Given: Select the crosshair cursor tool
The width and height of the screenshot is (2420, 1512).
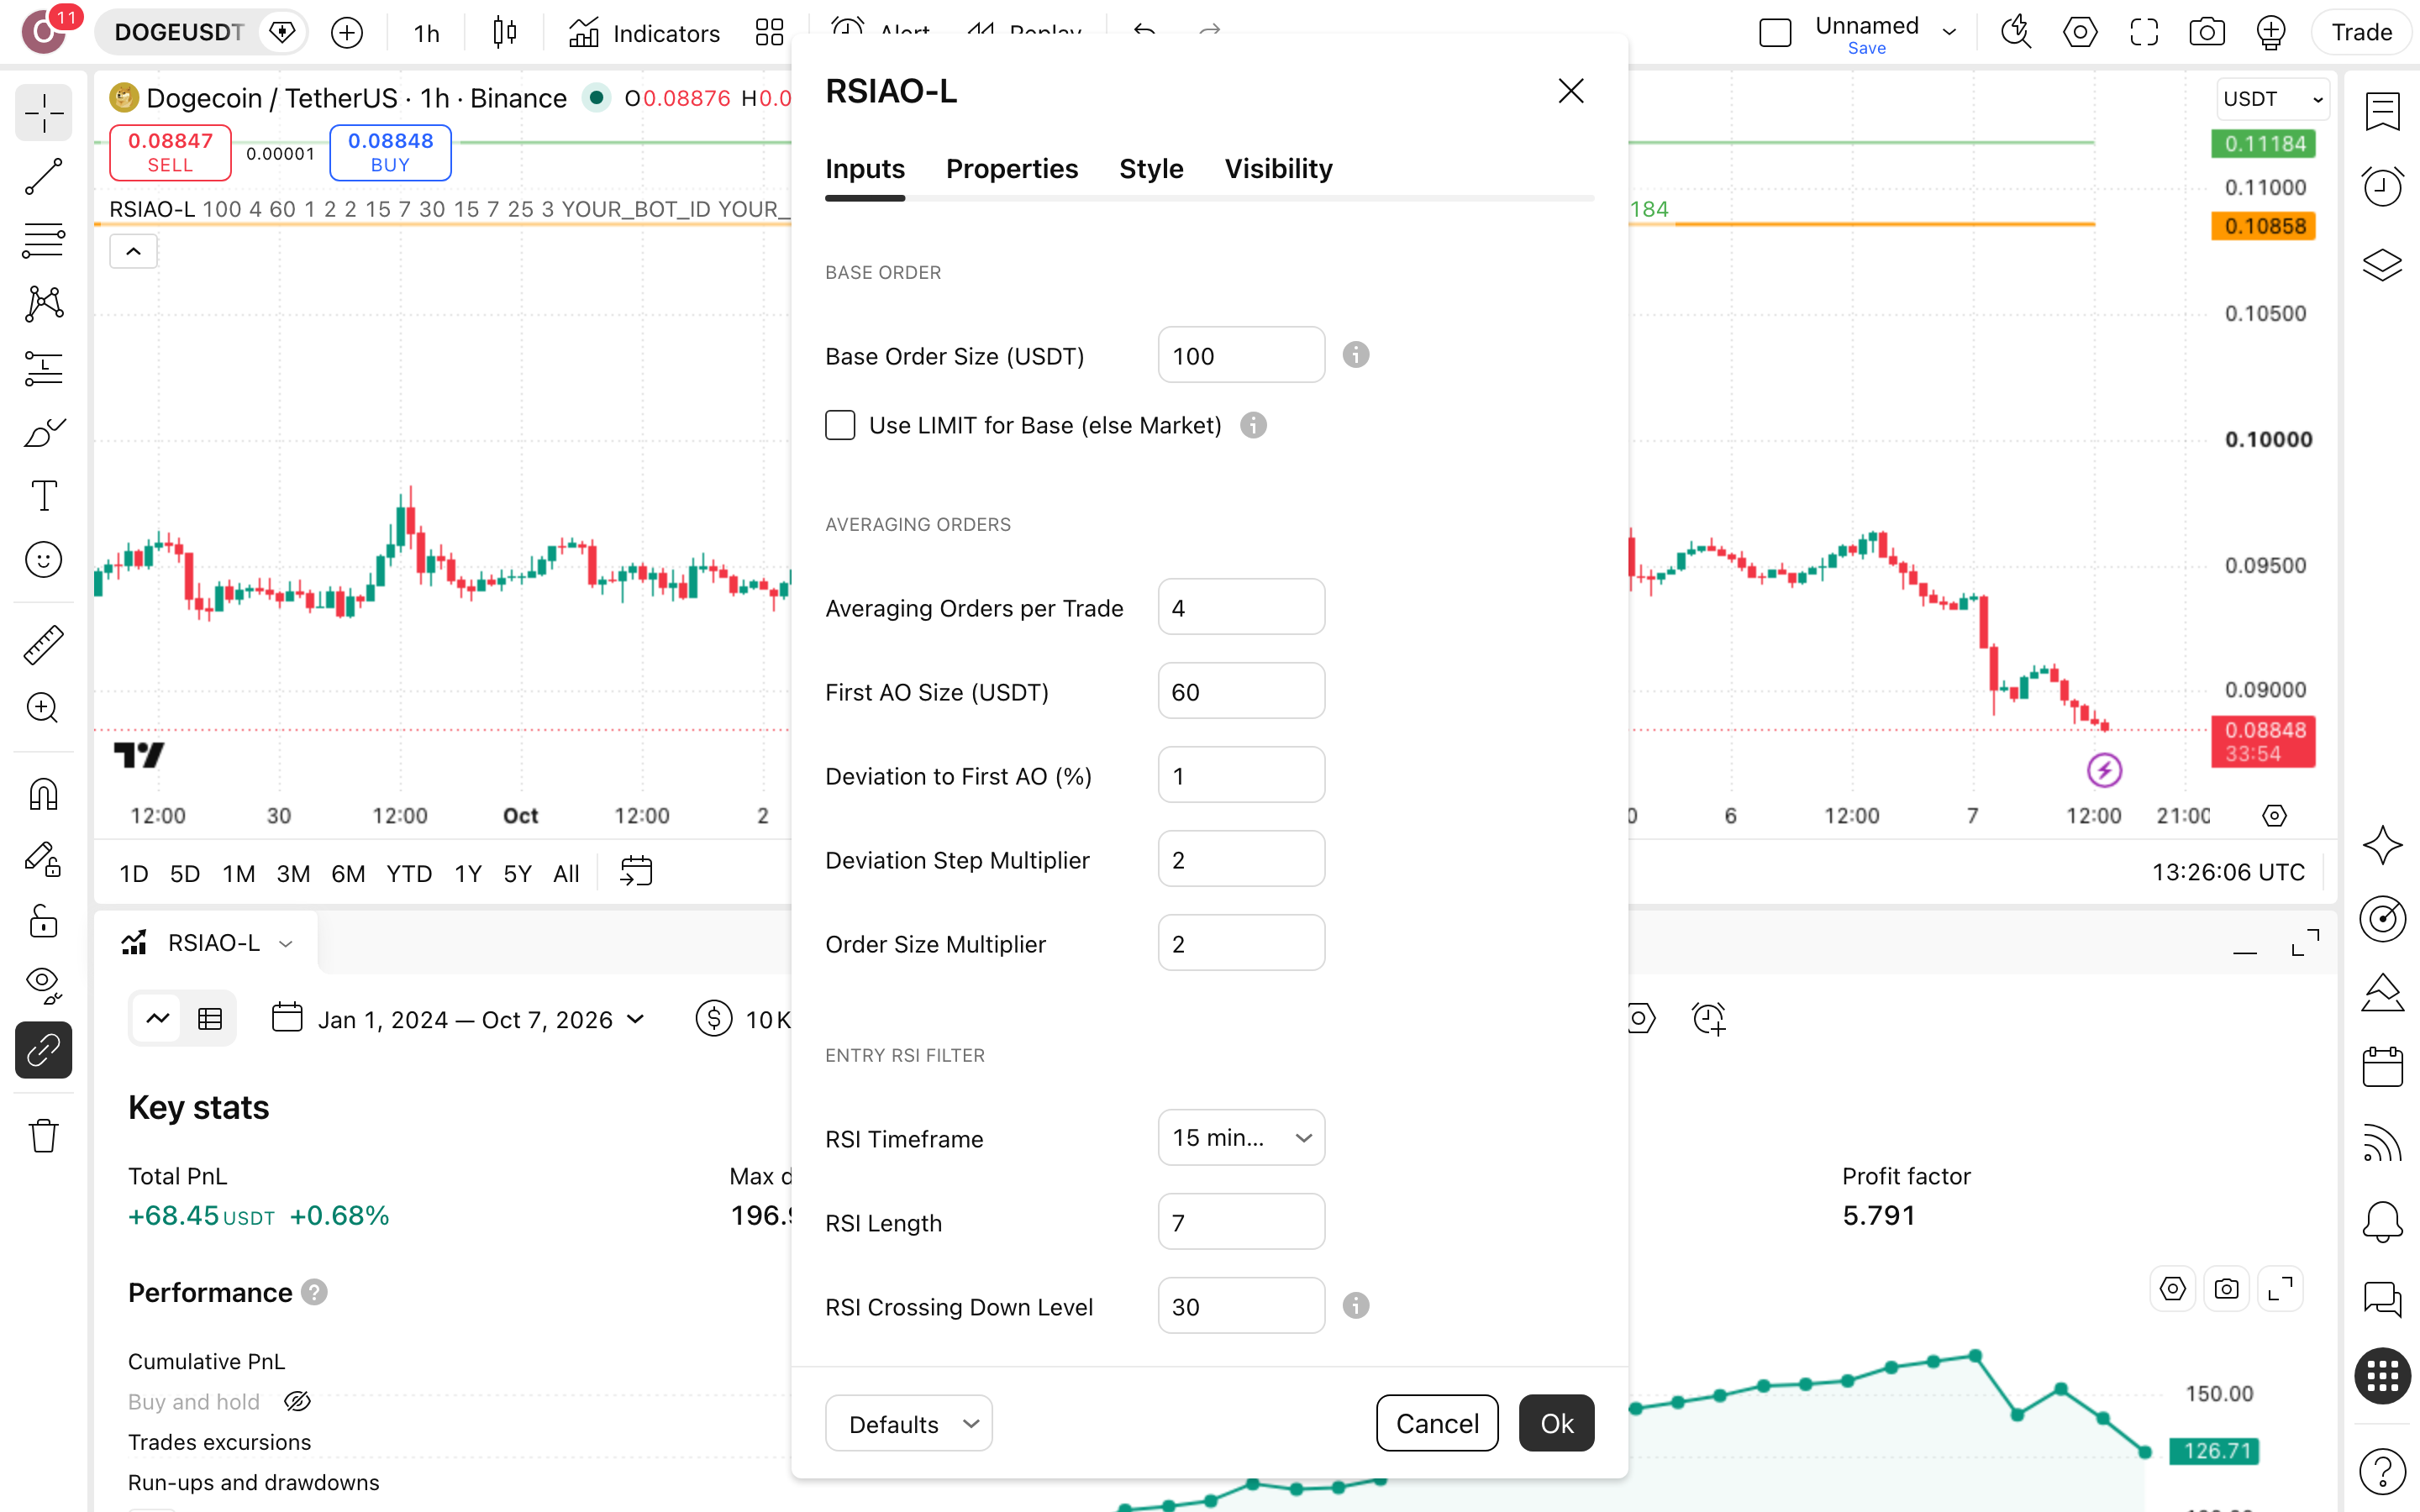Looking at the screenshot, I should pos(43,113).
